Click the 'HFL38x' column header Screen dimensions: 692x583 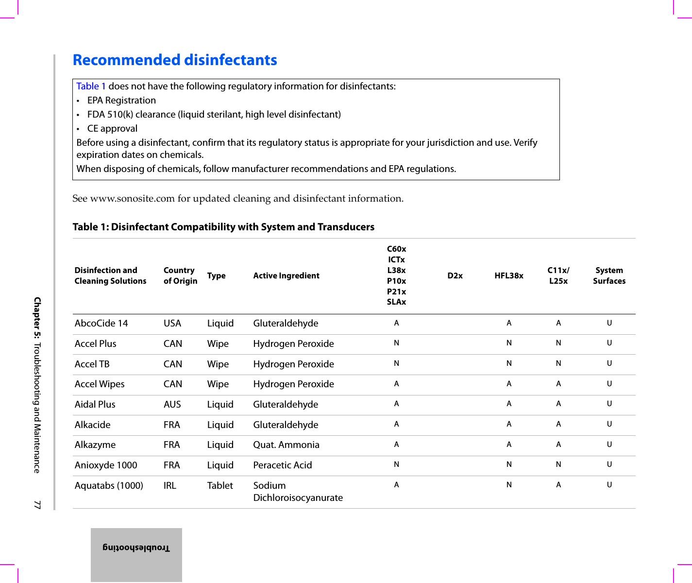coord(509,275)
